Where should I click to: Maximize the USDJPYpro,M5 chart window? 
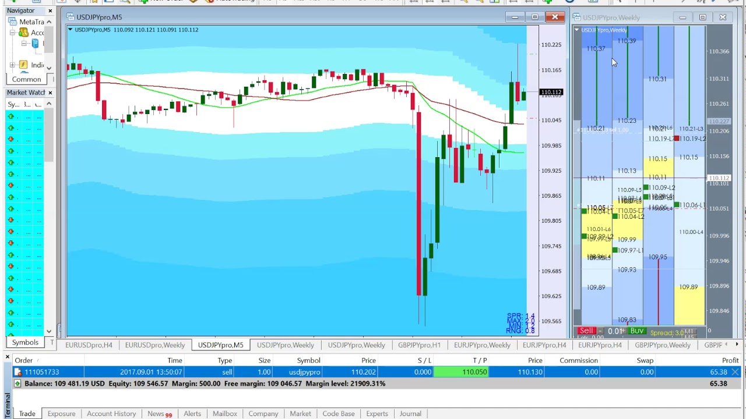[x=535, y=17]
